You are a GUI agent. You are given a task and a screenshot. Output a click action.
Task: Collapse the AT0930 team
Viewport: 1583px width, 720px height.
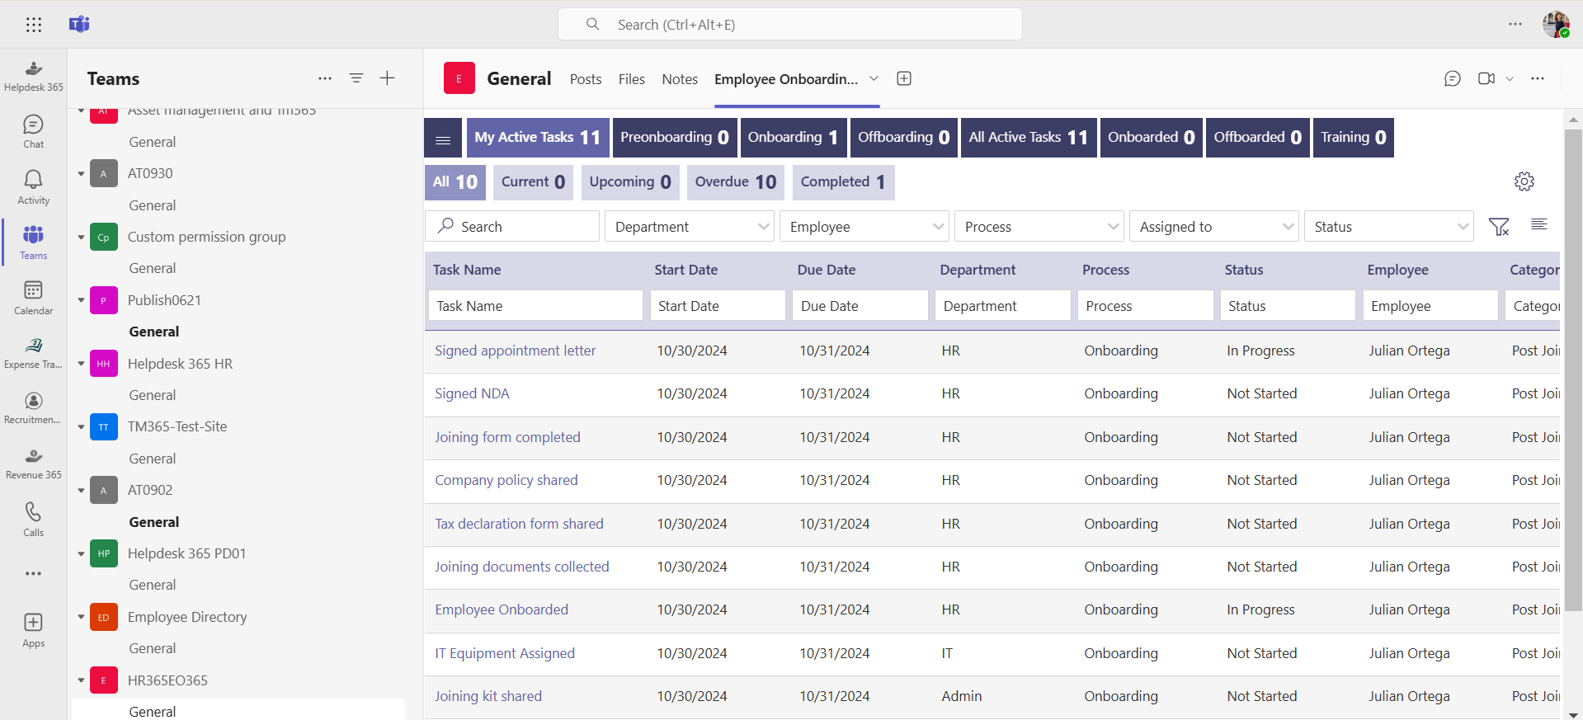[x=82, y=174]
